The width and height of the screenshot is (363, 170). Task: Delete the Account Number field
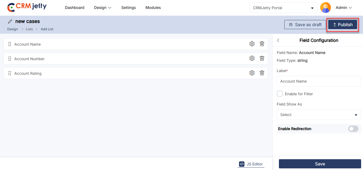point(262,58)
